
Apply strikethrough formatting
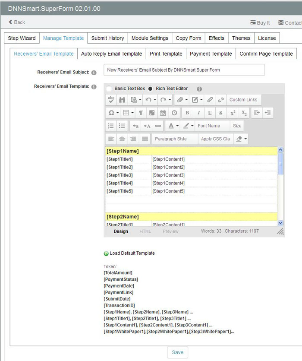pyautogui.click(x=221, y=113)
